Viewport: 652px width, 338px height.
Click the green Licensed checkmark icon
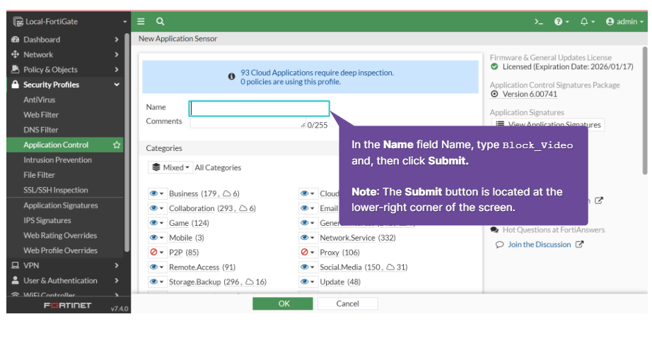coord(494,67)
